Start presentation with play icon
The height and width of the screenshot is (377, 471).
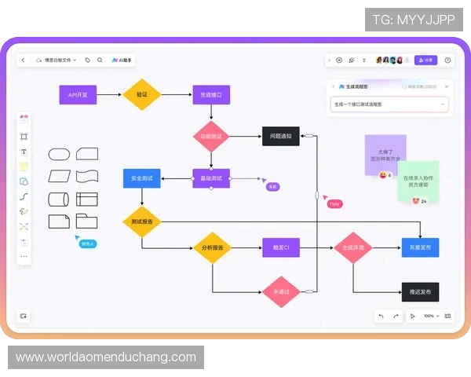tap(339, 60)
